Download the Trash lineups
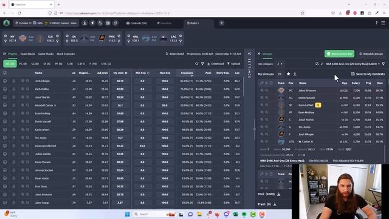The image size is (389, 219). click(275, 204)
